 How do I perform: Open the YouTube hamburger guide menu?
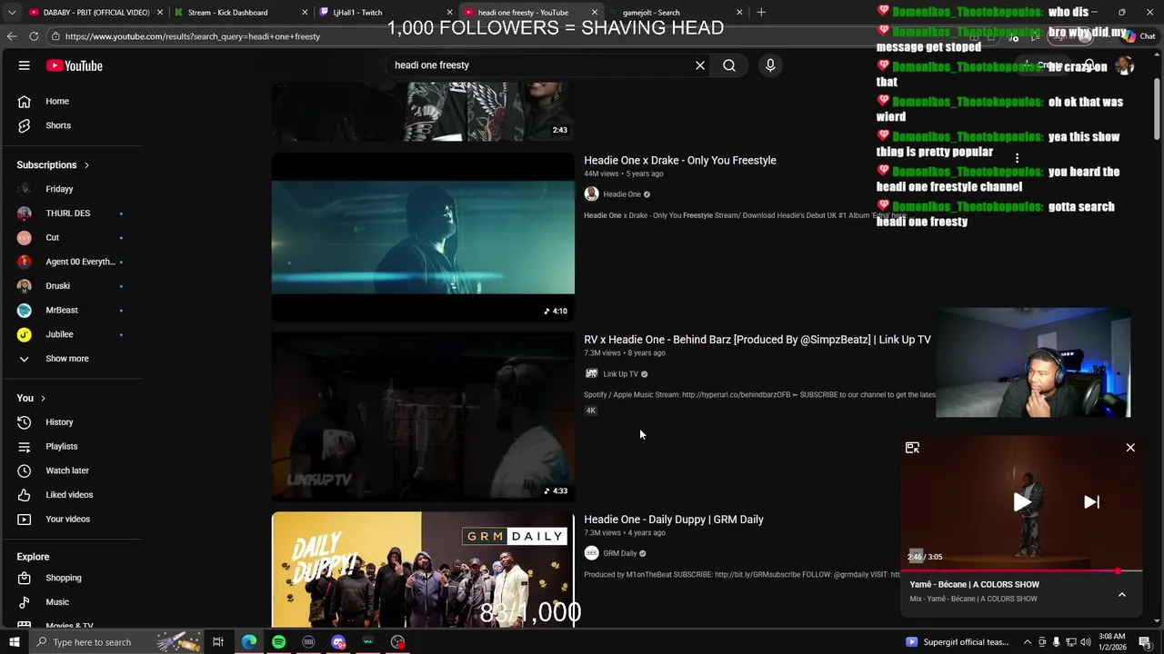click(25, 65)
